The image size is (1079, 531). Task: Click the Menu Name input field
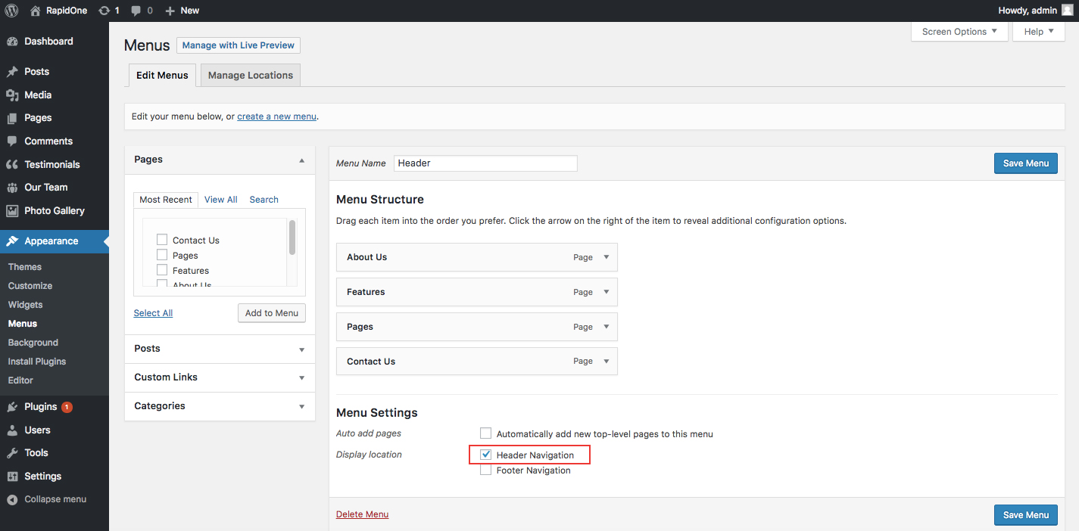485,163
